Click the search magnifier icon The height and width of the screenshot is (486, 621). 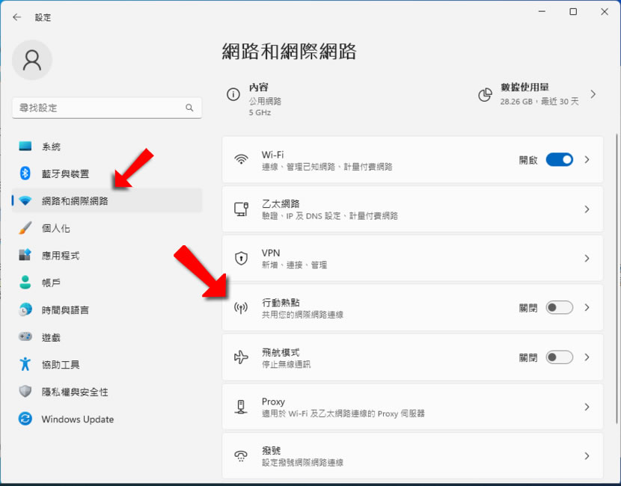coord(189,108)
